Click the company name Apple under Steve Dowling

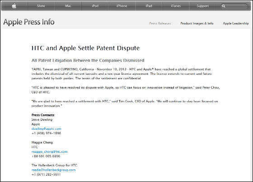[36, 124]
